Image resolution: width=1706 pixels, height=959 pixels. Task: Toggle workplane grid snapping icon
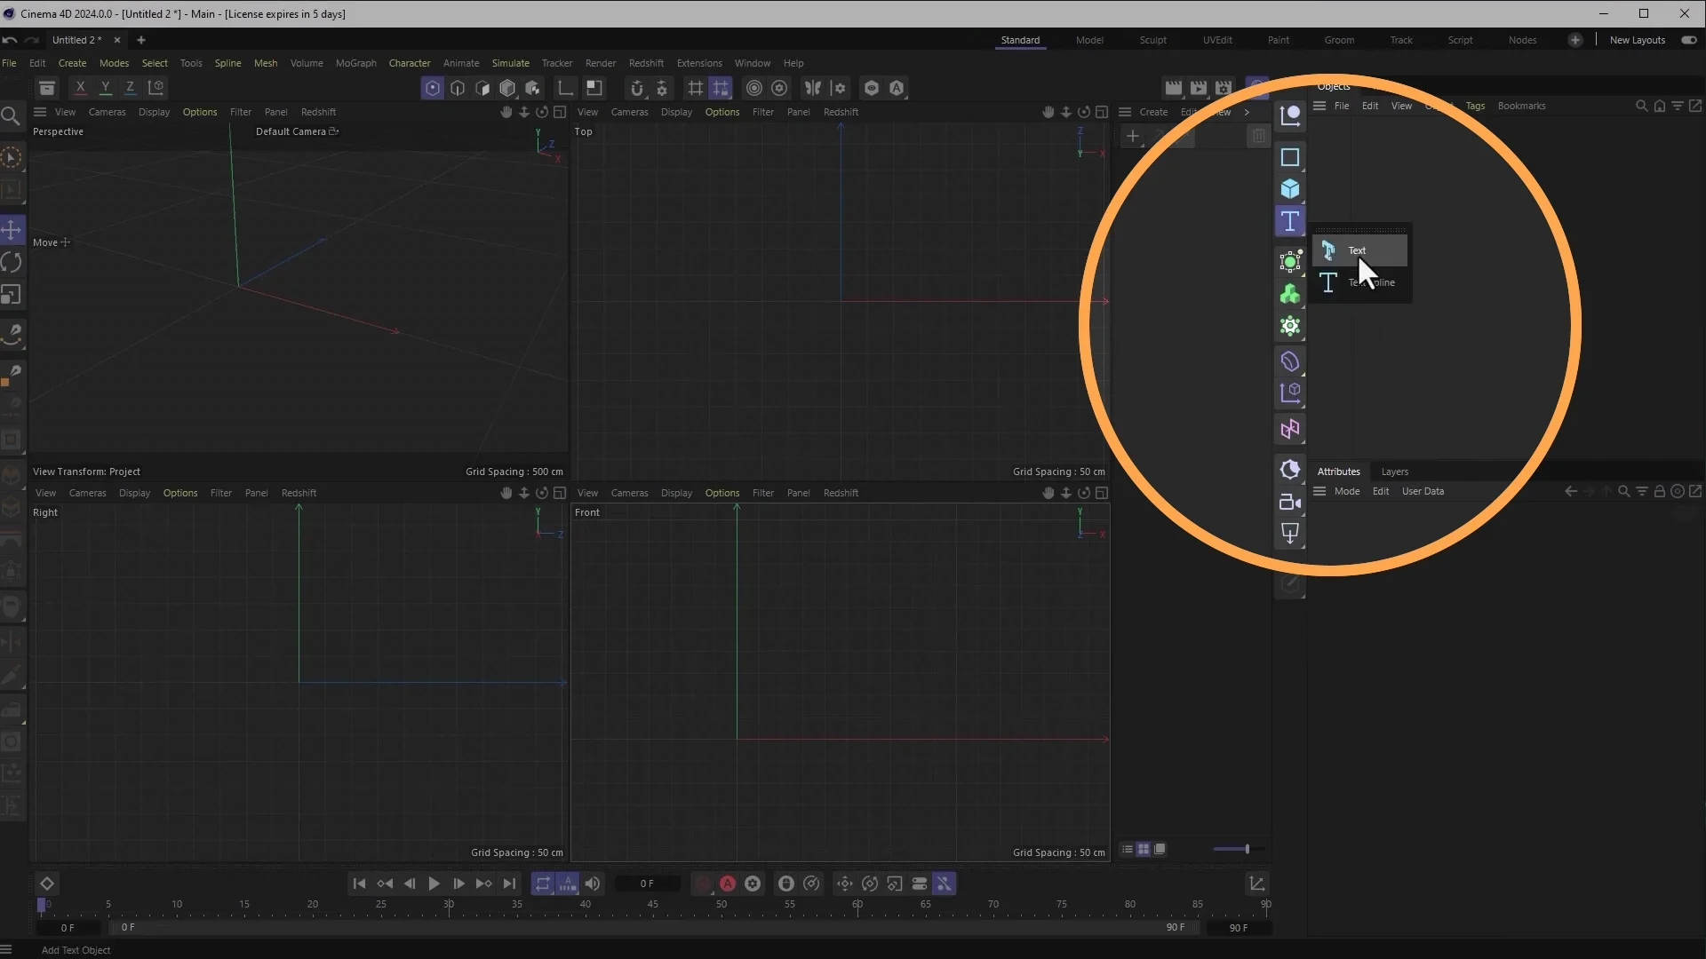coord(721,88)
